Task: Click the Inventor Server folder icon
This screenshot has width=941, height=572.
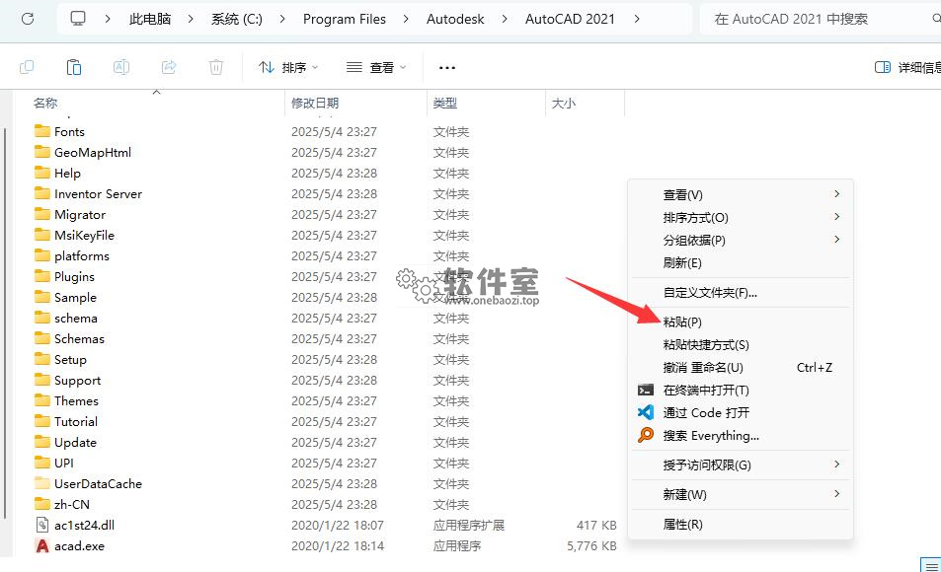Action: tap(42, 193)
